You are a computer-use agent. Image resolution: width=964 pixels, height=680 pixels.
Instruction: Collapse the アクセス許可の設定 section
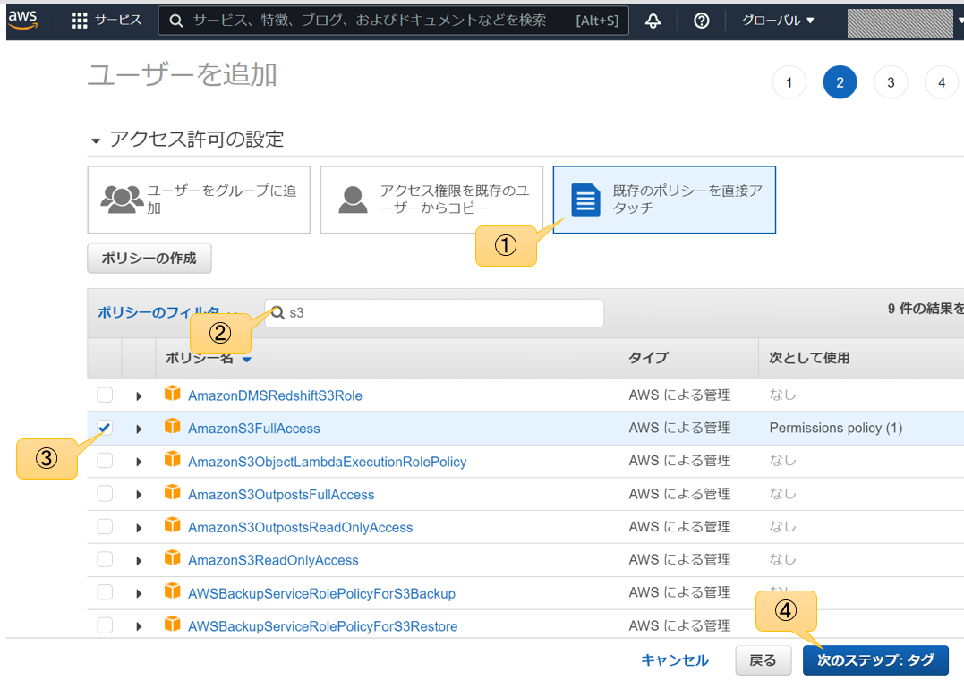tap(95, 140)
